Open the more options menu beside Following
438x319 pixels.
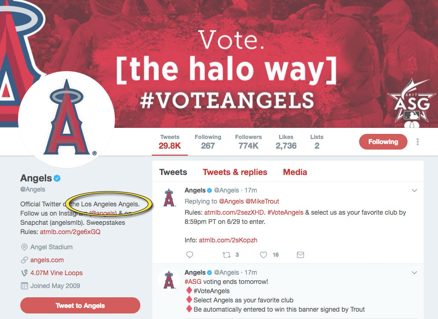tap(417, 142)
